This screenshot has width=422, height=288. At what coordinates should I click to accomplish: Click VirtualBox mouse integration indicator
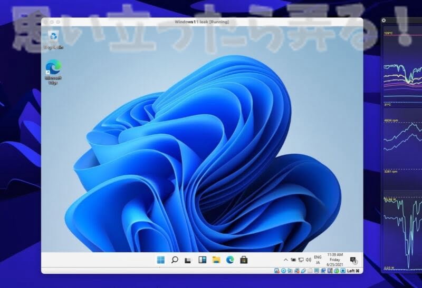[337, 271]
